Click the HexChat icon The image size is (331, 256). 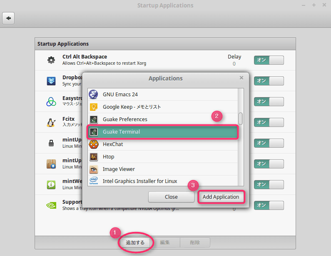click(x=94, y=144)
